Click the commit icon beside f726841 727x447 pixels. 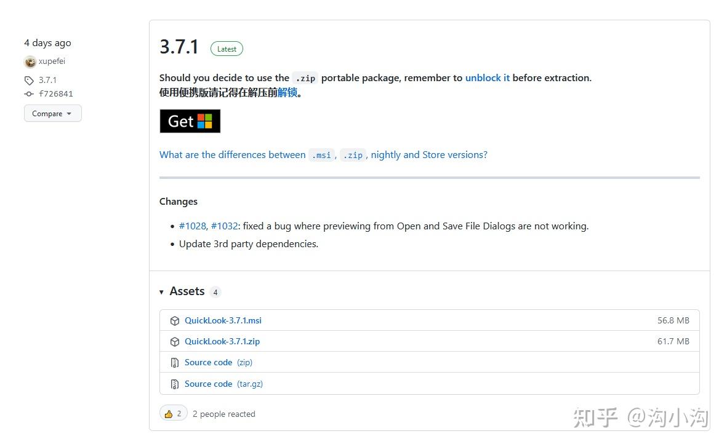point(29,94)
